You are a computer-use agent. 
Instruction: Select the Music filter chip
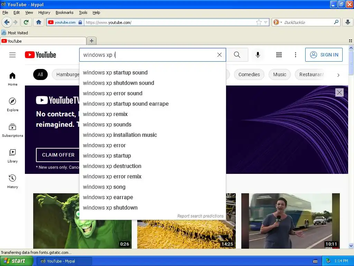pos(279,74)
